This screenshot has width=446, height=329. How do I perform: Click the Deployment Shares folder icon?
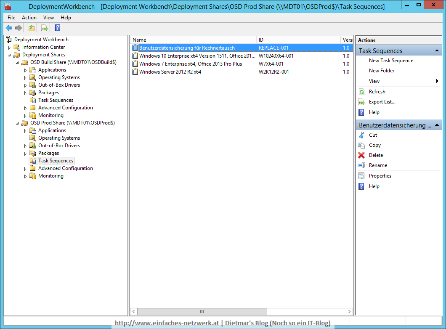click(17, 55)
